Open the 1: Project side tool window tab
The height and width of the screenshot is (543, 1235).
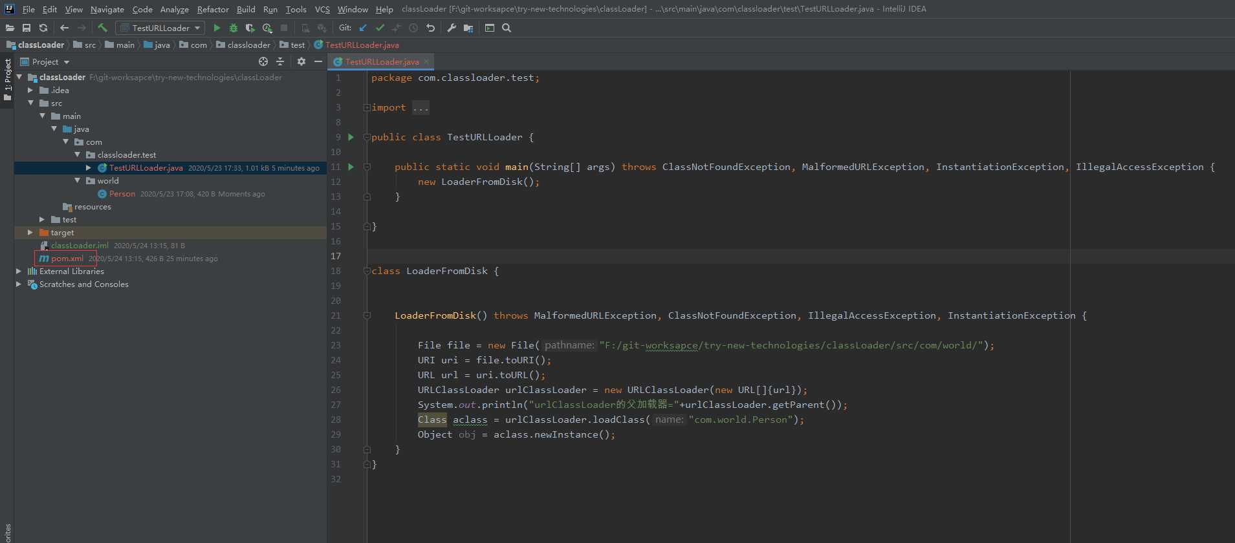pyautogui.click(x=7, y=80)
